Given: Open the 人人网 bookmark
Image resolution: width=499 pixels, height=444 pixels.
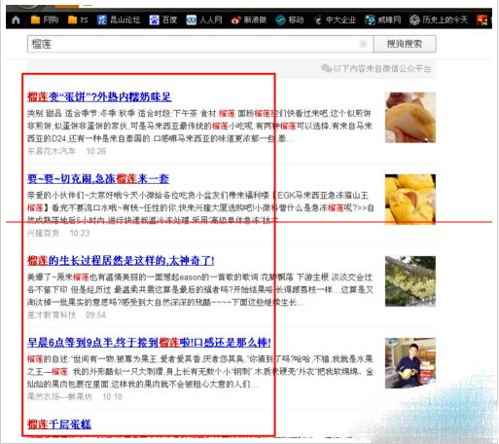Looking at the screenshot, I should (204, 20).
